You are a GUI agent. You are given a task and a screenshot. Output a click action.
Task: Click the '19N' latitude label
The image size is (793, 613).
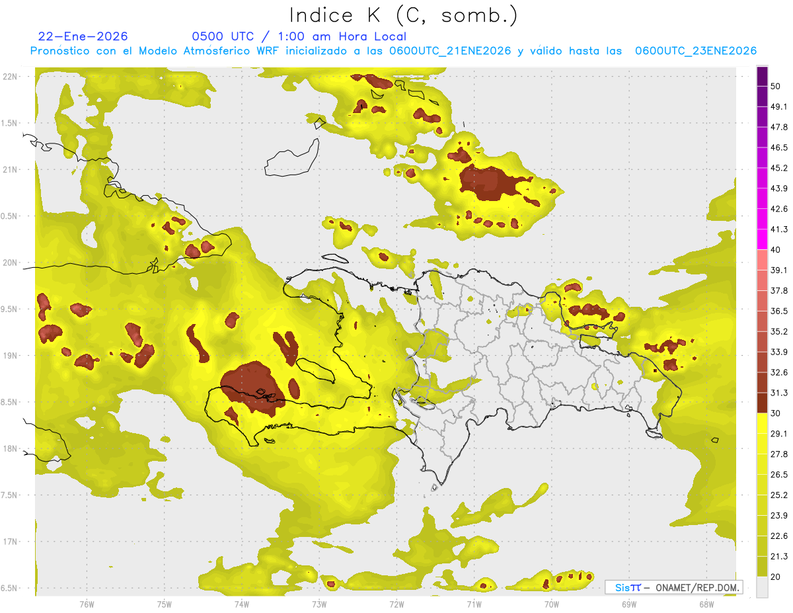(10, 355)
